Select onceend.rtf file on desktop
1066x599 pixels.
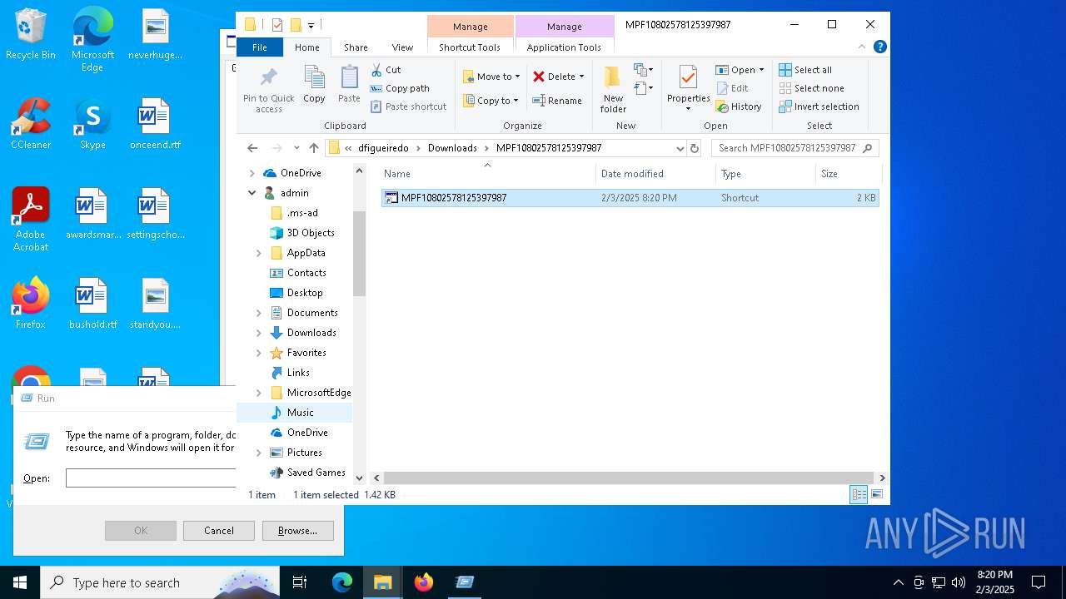click(x=155, y=125)
